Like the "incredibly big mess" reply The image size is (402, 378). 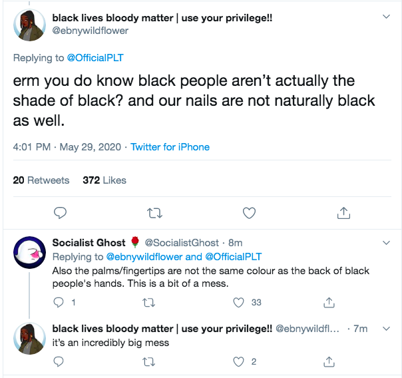[x=238, y=362]
